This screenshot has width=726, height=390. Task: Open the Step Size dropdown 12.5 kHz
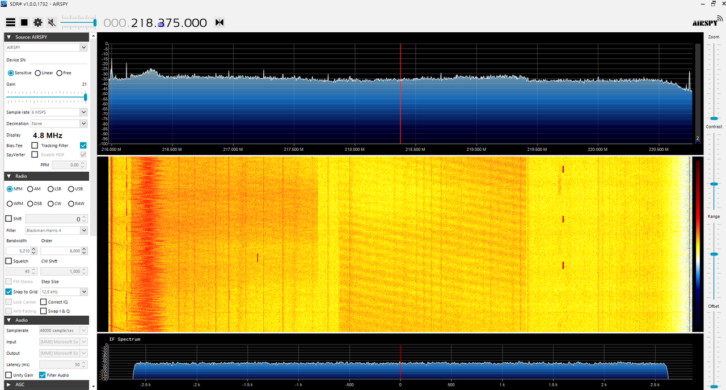(x=64, y=292)
